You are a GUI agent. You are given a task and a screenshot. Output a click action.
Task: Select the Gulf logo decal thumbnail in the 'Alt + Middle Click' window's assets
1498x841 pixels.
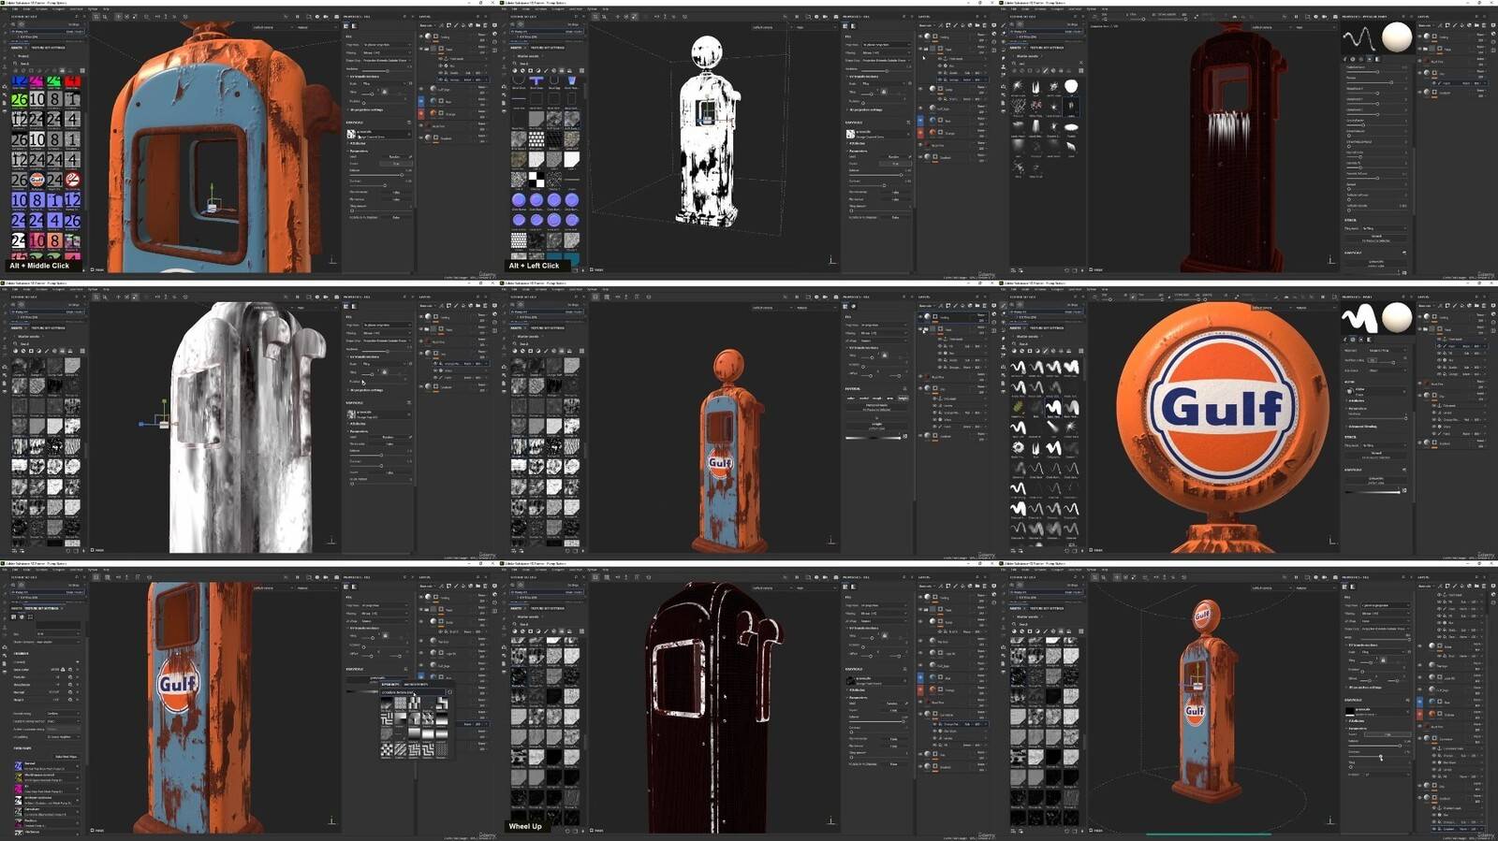[x=37, y=179]
